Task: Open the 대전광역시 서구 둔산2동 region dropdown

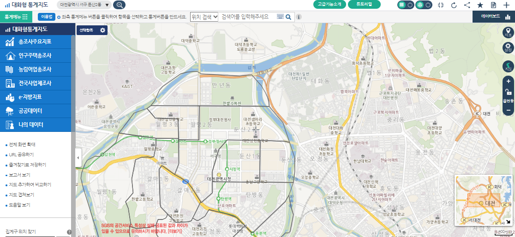Action: coord(85,5)
